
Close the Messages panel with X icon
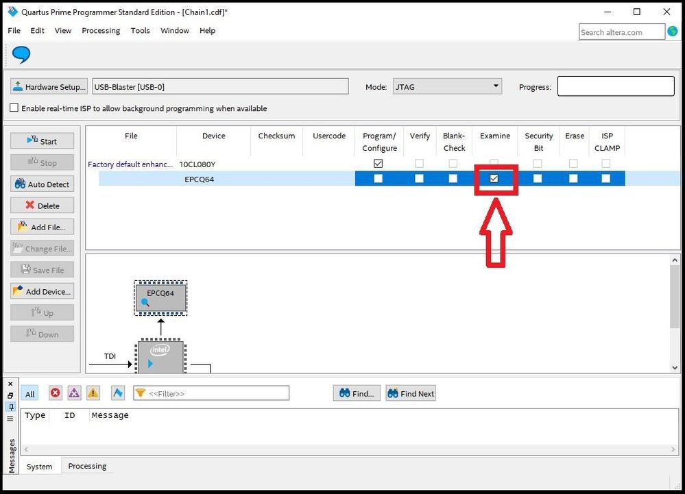point(10,384)
